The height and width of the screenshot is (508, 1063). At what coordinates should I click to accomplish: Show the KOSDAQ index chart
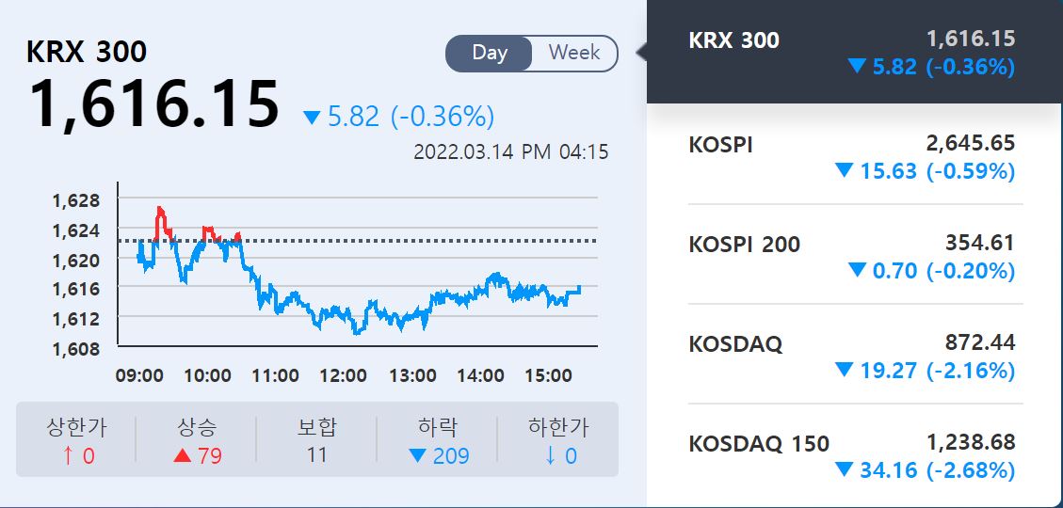852,356
